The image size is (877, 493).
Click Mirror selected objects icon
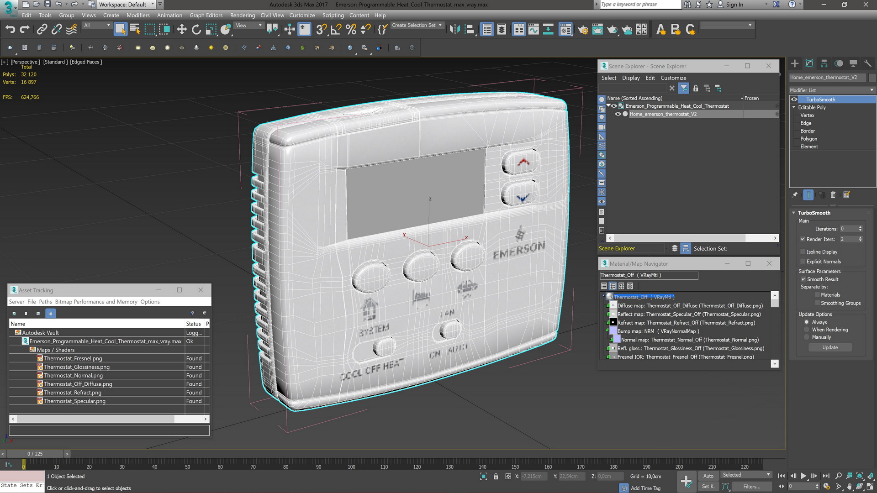454,30
